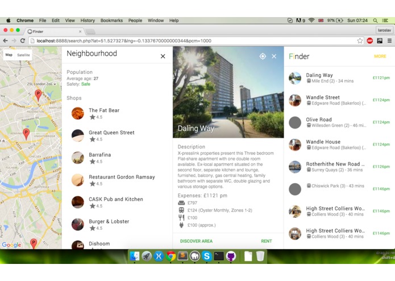Click the UK flag input source icon
Screen dimensions: 395x281
321,20
